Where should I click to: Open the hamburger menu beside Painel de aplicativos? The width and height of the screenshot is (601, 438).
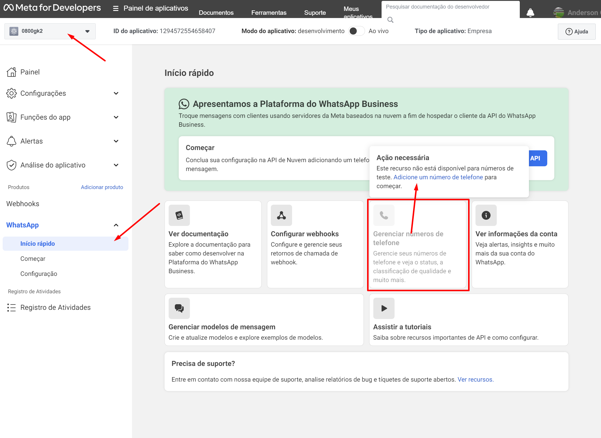coord(116,9)
